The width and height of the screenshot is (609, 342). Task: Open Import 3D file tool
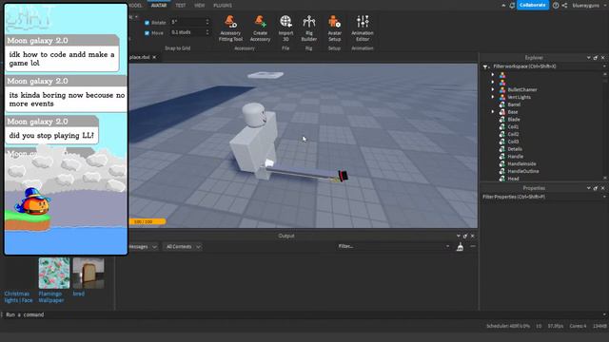coord(285,28)
